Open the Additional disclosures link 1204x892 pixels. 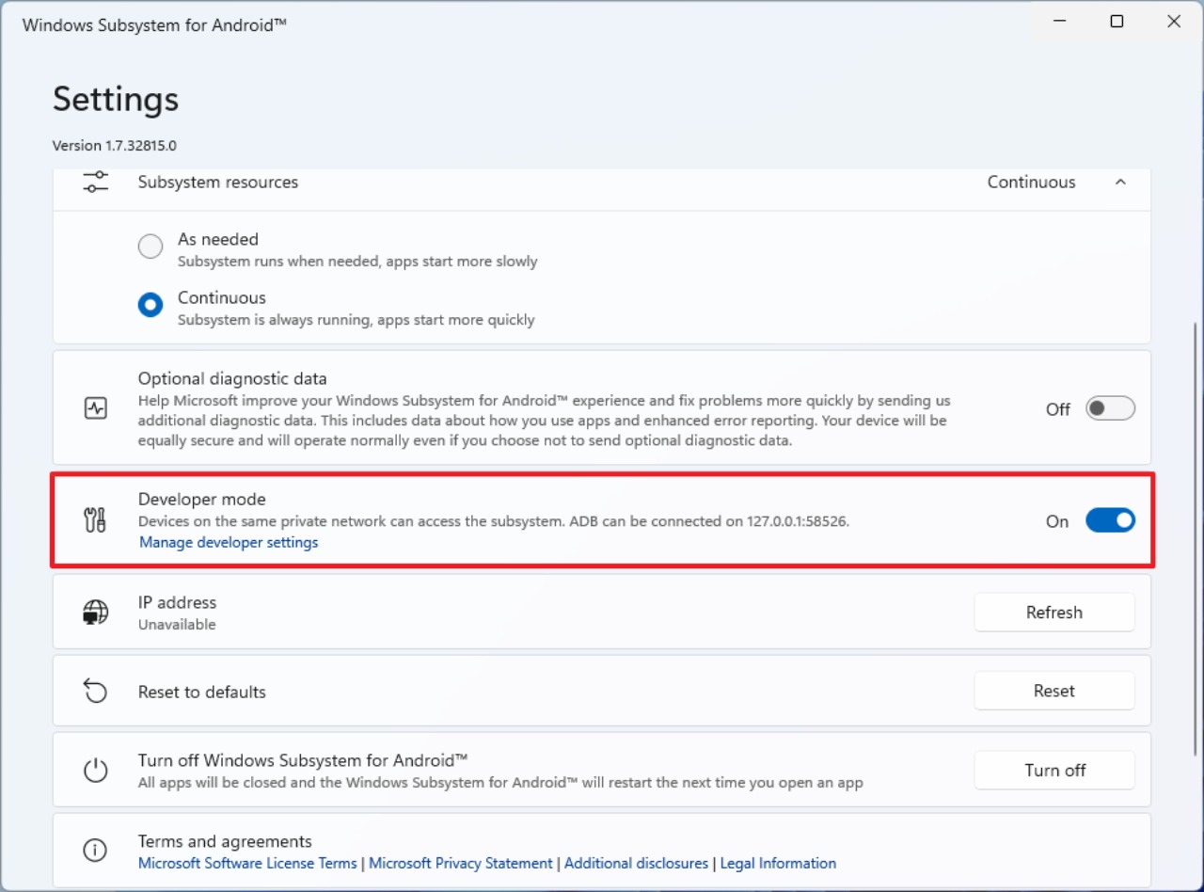[x=636, y=864]
